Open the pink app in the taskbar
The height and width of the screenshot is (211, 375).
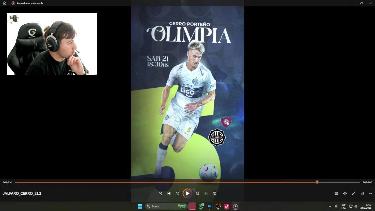pos(192,206)
